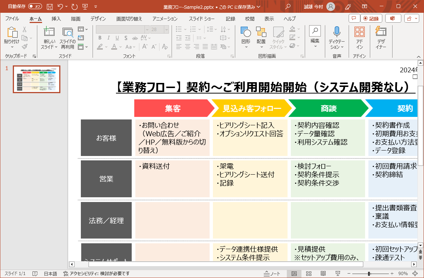424x278 pixels.
Task: Start Dictation from the 音声 group
Action: pyautogui.click(x=337, y=37)
